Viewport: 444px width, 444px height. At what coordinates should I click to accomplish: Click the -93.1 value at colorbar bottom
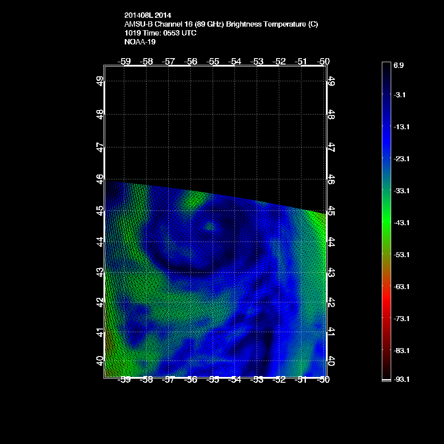[x=401, y=379]
